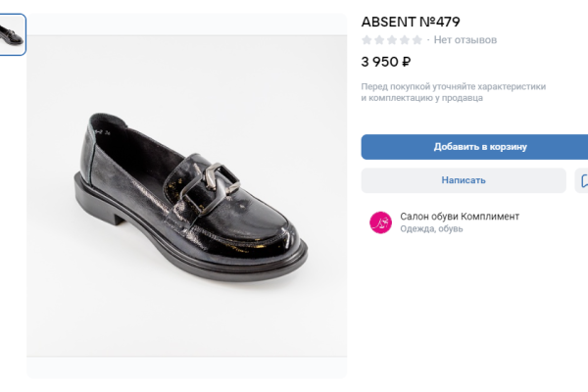This screenshot has width=588, height=392.
Task: Click the second rating star
Action: coord(380,40)
